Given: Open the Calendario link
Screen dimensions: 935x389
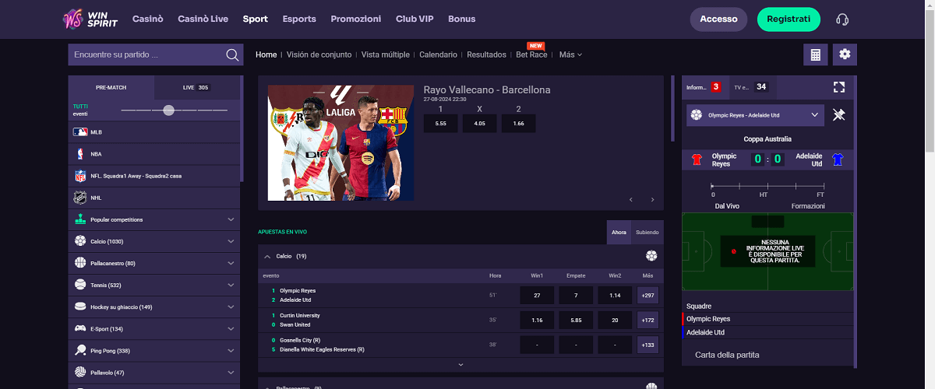Looking at the screenshot, I should click(439, 54).
